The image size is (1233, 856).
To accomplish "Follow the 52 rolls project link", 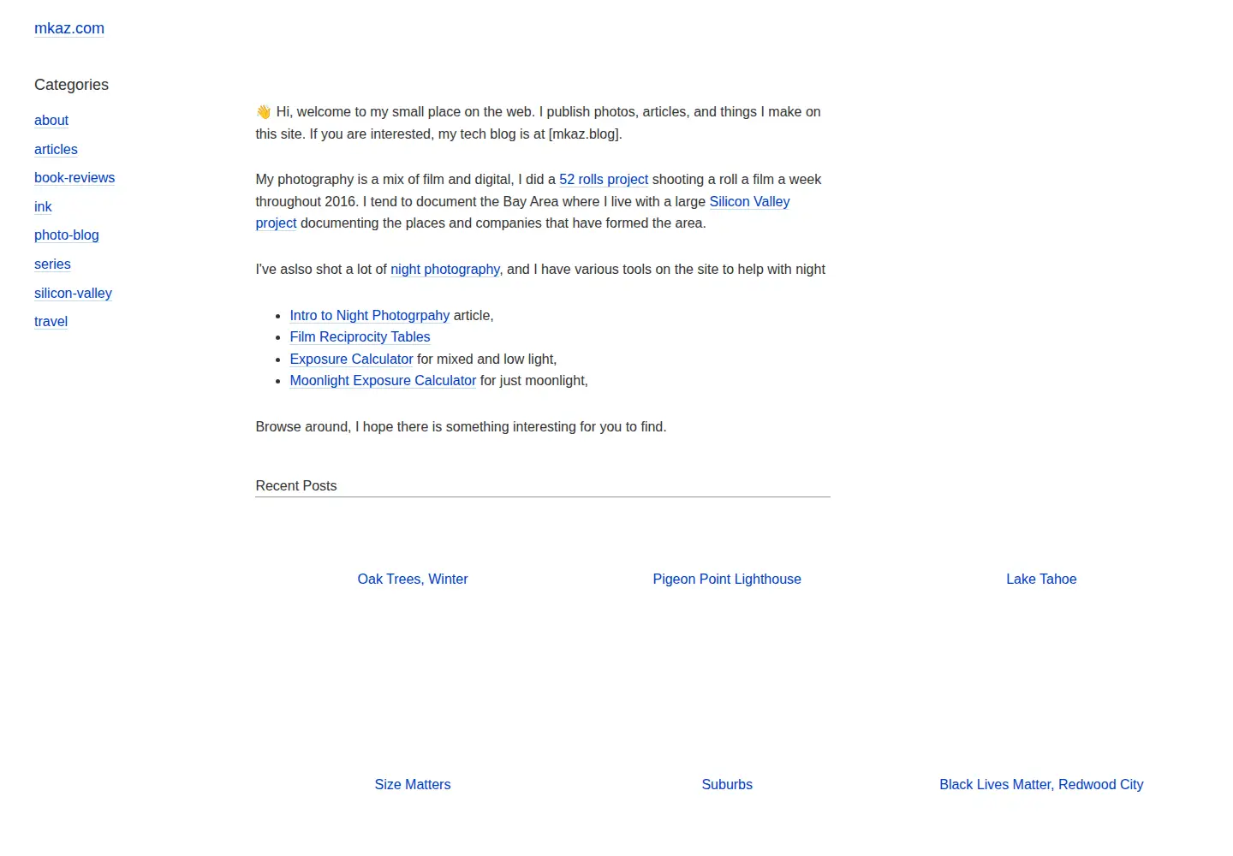I will tap(604, 180).
